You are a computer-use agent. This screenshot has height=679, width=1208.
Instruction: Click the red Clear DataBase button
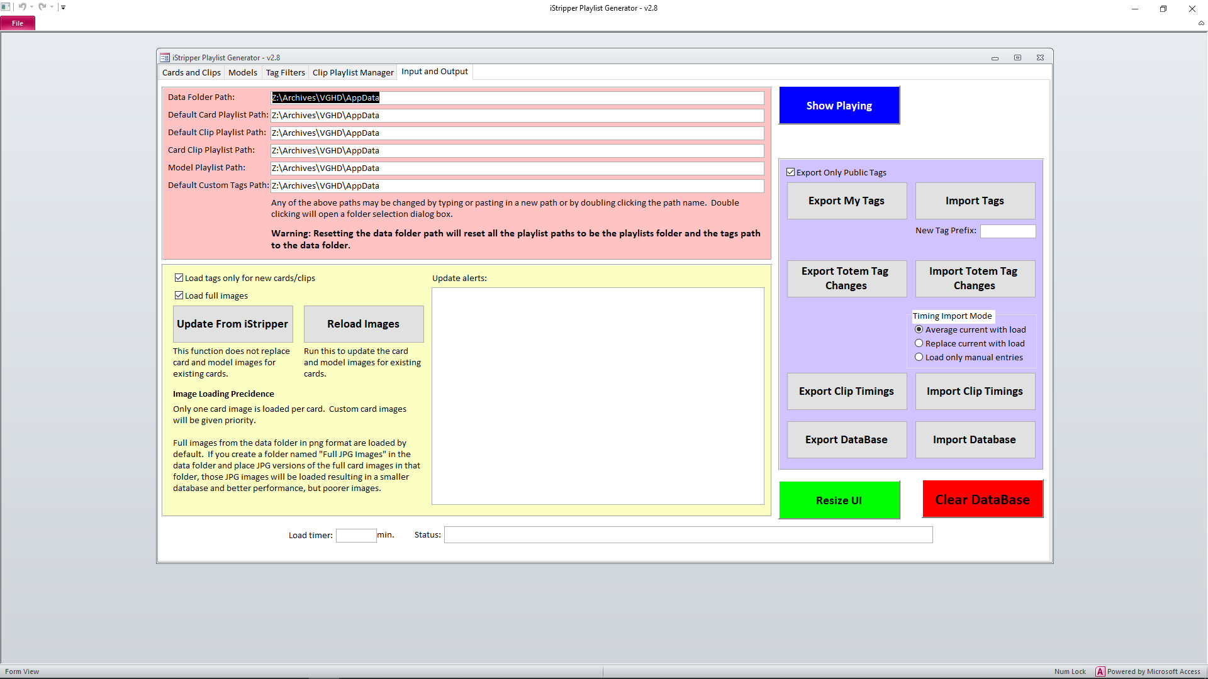983,499
